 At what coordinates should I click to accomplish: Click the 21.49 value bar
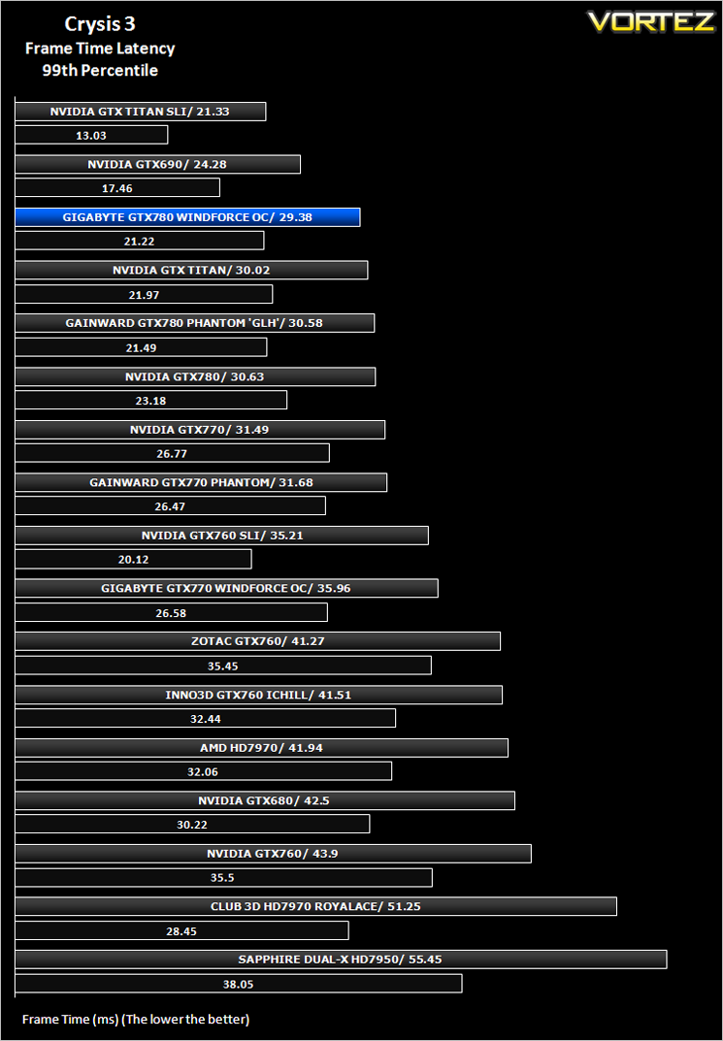pyautogui.click(x=141, y=347)
